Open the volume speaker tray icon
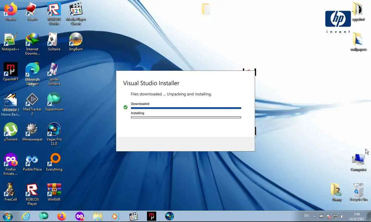The height and width of the screenshot is (222, 371). pos(343,217)
